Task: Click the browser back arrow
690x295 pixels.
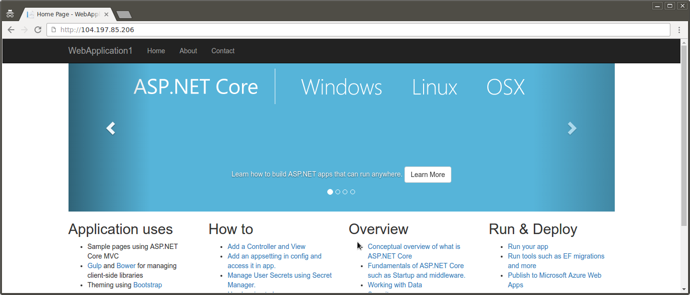Action: coord(11,30)
